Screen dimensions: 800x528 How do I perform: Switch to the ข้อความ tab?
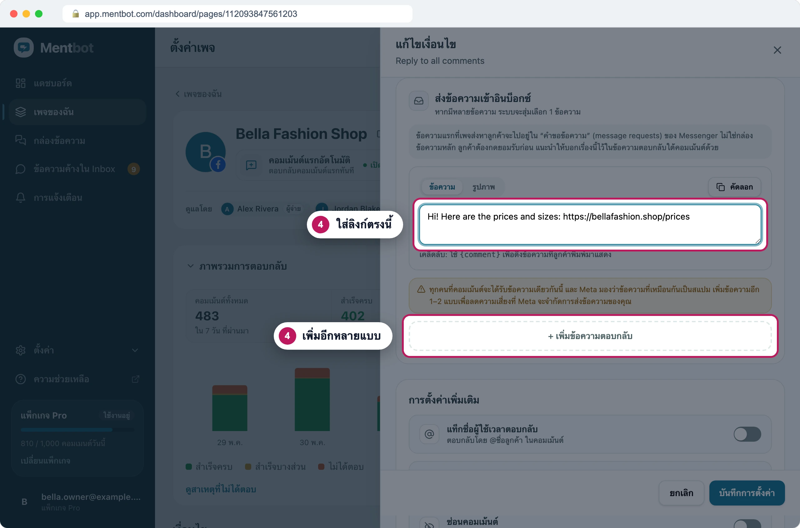tap(442, 187)
